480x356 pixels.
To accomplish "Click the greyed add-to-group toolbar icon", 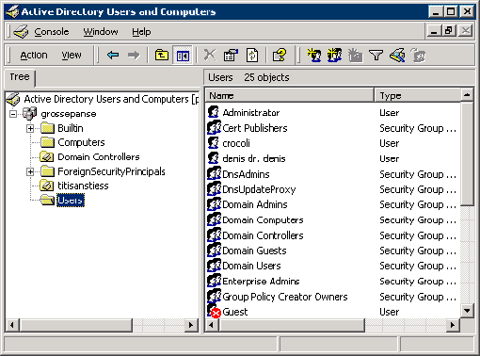I will pos(418,56).
